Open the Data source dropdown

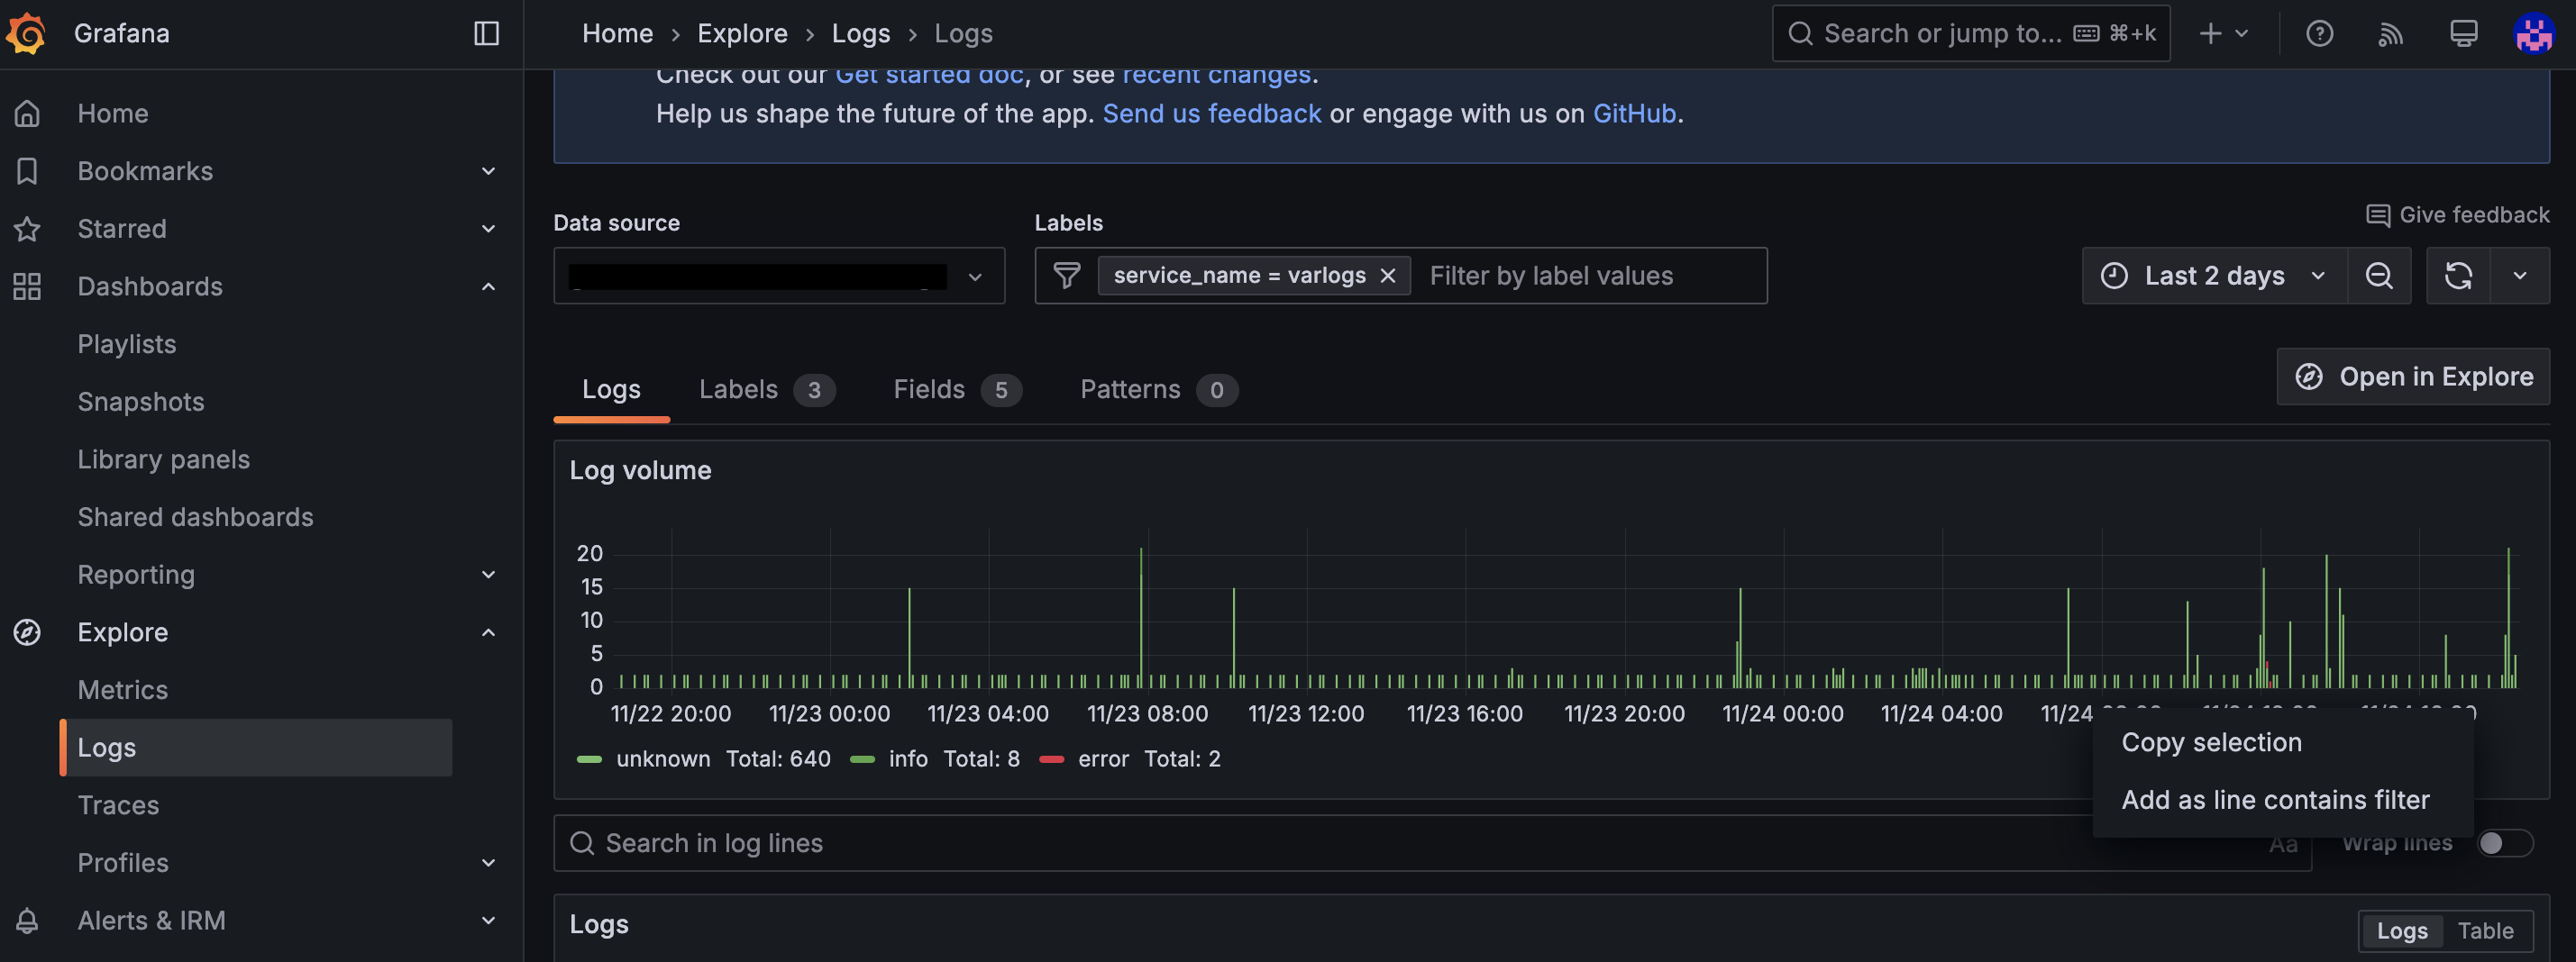coord(779,276)
